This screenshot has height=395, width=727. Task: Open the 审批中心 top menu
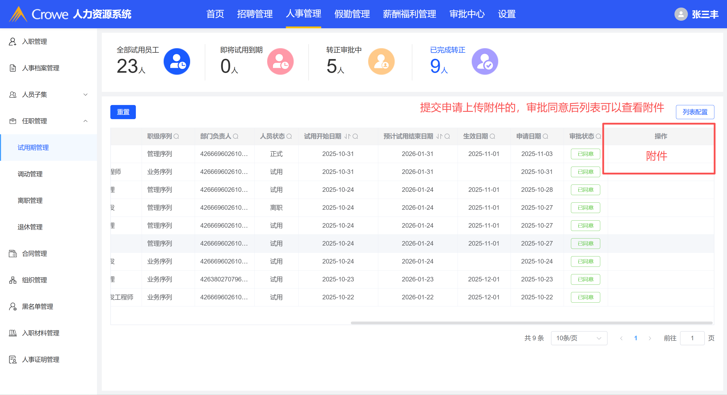467,14
